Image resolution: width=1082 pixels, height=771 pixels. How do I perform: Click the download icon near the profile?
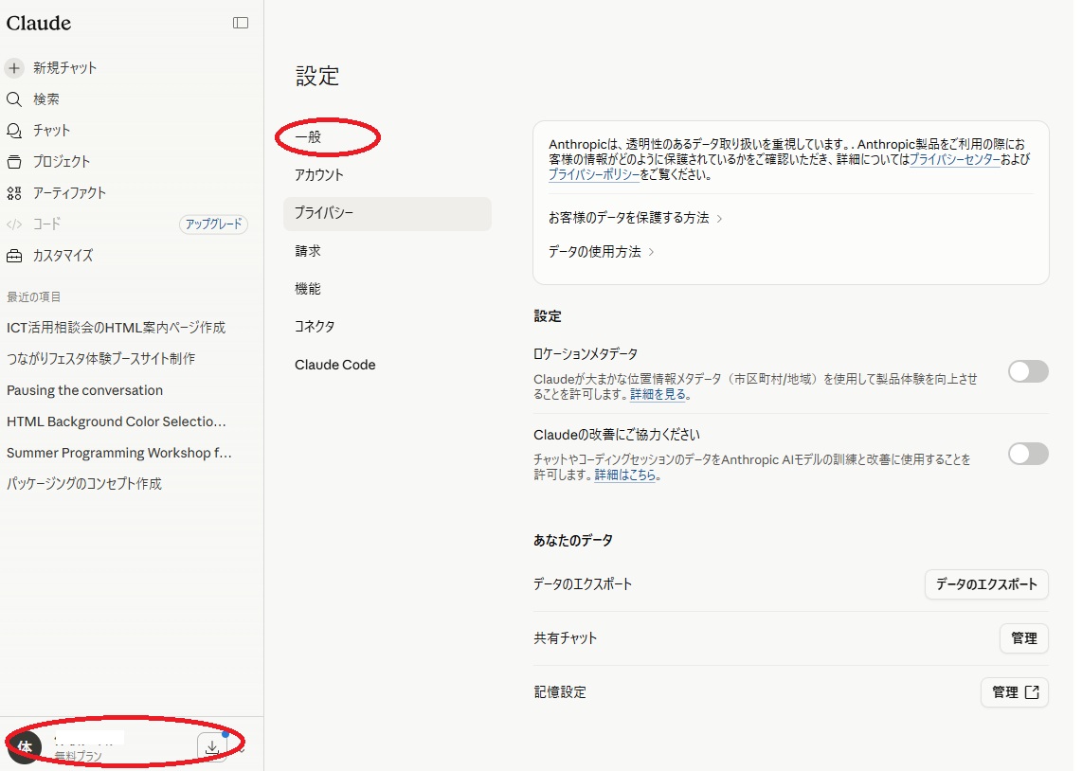pyautogui.click(x=212, y=747)
